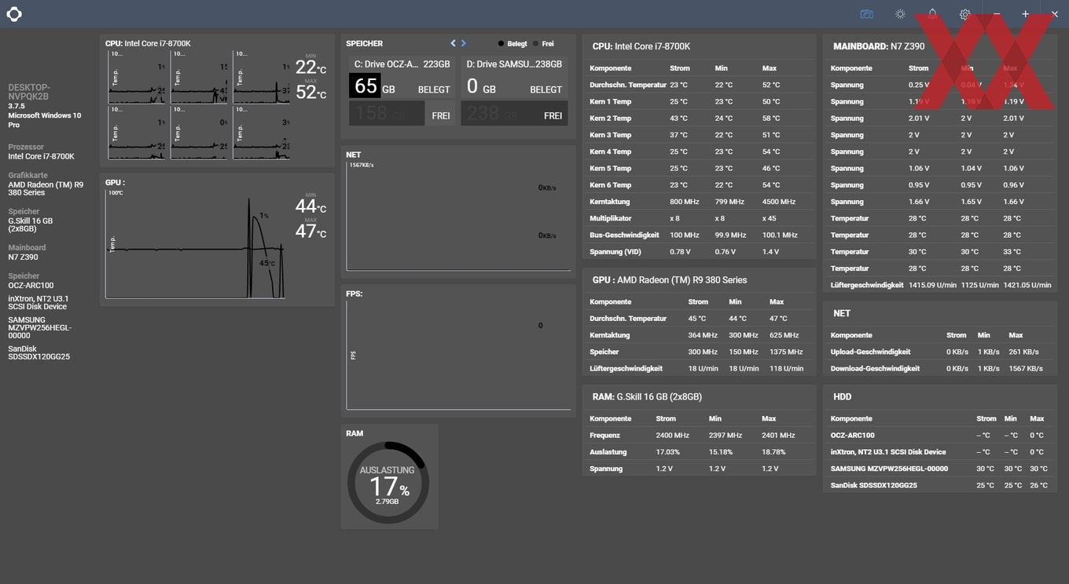Click the version number 3.7.5
This screenshot has height=584, width=1069.
[17, 106]
